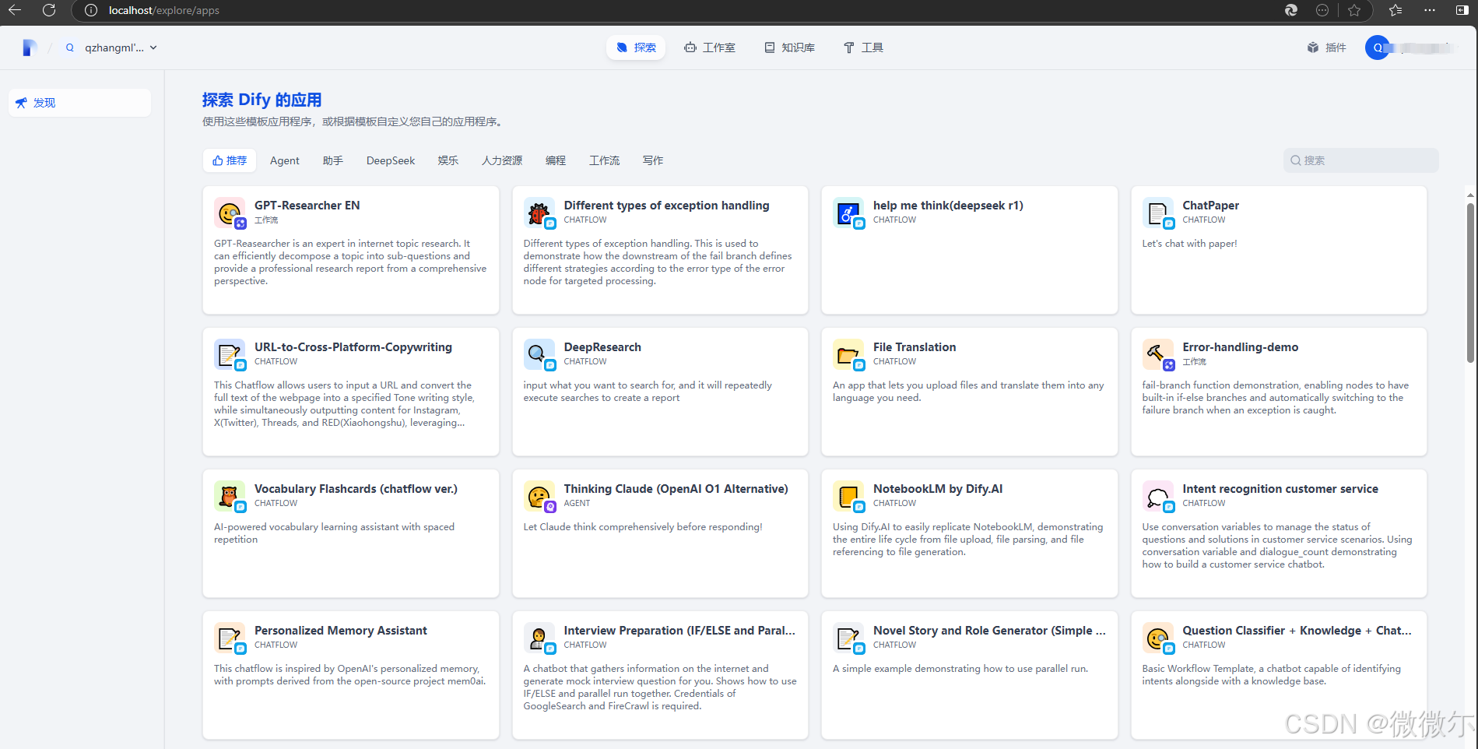Click the site info icon in address bar

point(91,10)
